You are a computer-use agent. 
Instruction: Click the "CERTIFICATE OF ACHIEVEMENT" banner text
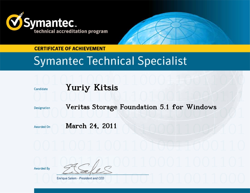coord(70,48)
